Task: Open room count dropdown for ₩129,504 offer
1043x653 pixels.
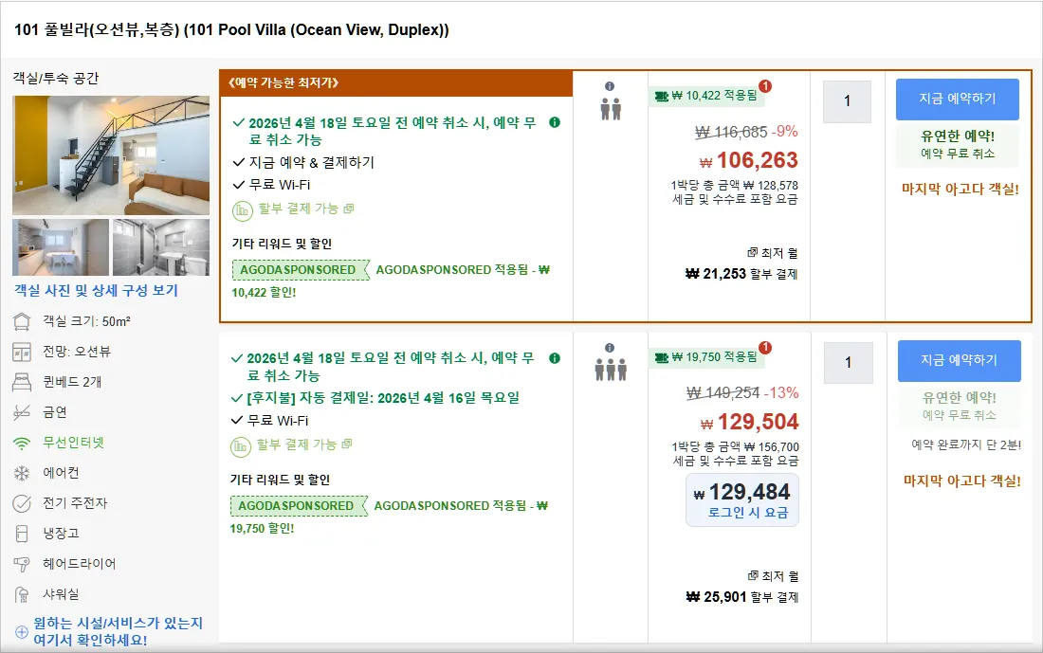Action: point(848,363)
